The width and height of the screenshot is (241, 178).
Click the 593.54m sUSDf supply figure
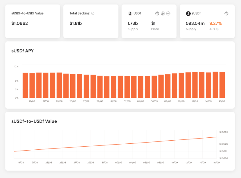point(195,23)
